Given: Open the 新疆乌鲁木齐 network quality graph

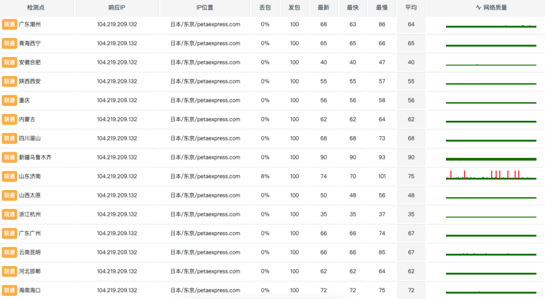Looking at the screenshot, I should point(491,159).
